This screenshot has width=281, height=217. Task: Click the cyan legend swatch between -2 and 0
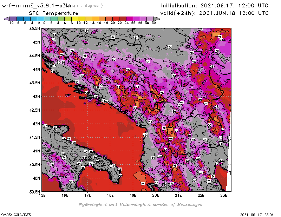(x=41, y=19)
